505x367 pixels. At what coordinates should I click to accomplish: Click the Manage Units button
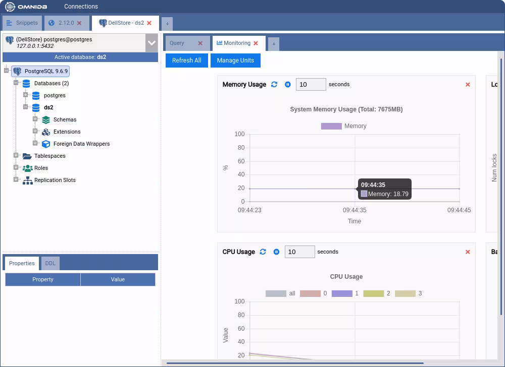(235, 60)
